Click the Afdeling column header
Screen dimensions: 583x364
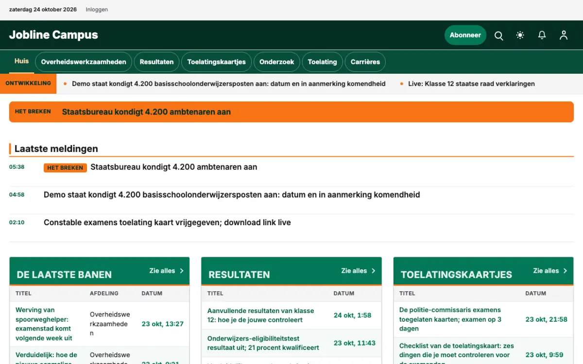pos(104,293)
